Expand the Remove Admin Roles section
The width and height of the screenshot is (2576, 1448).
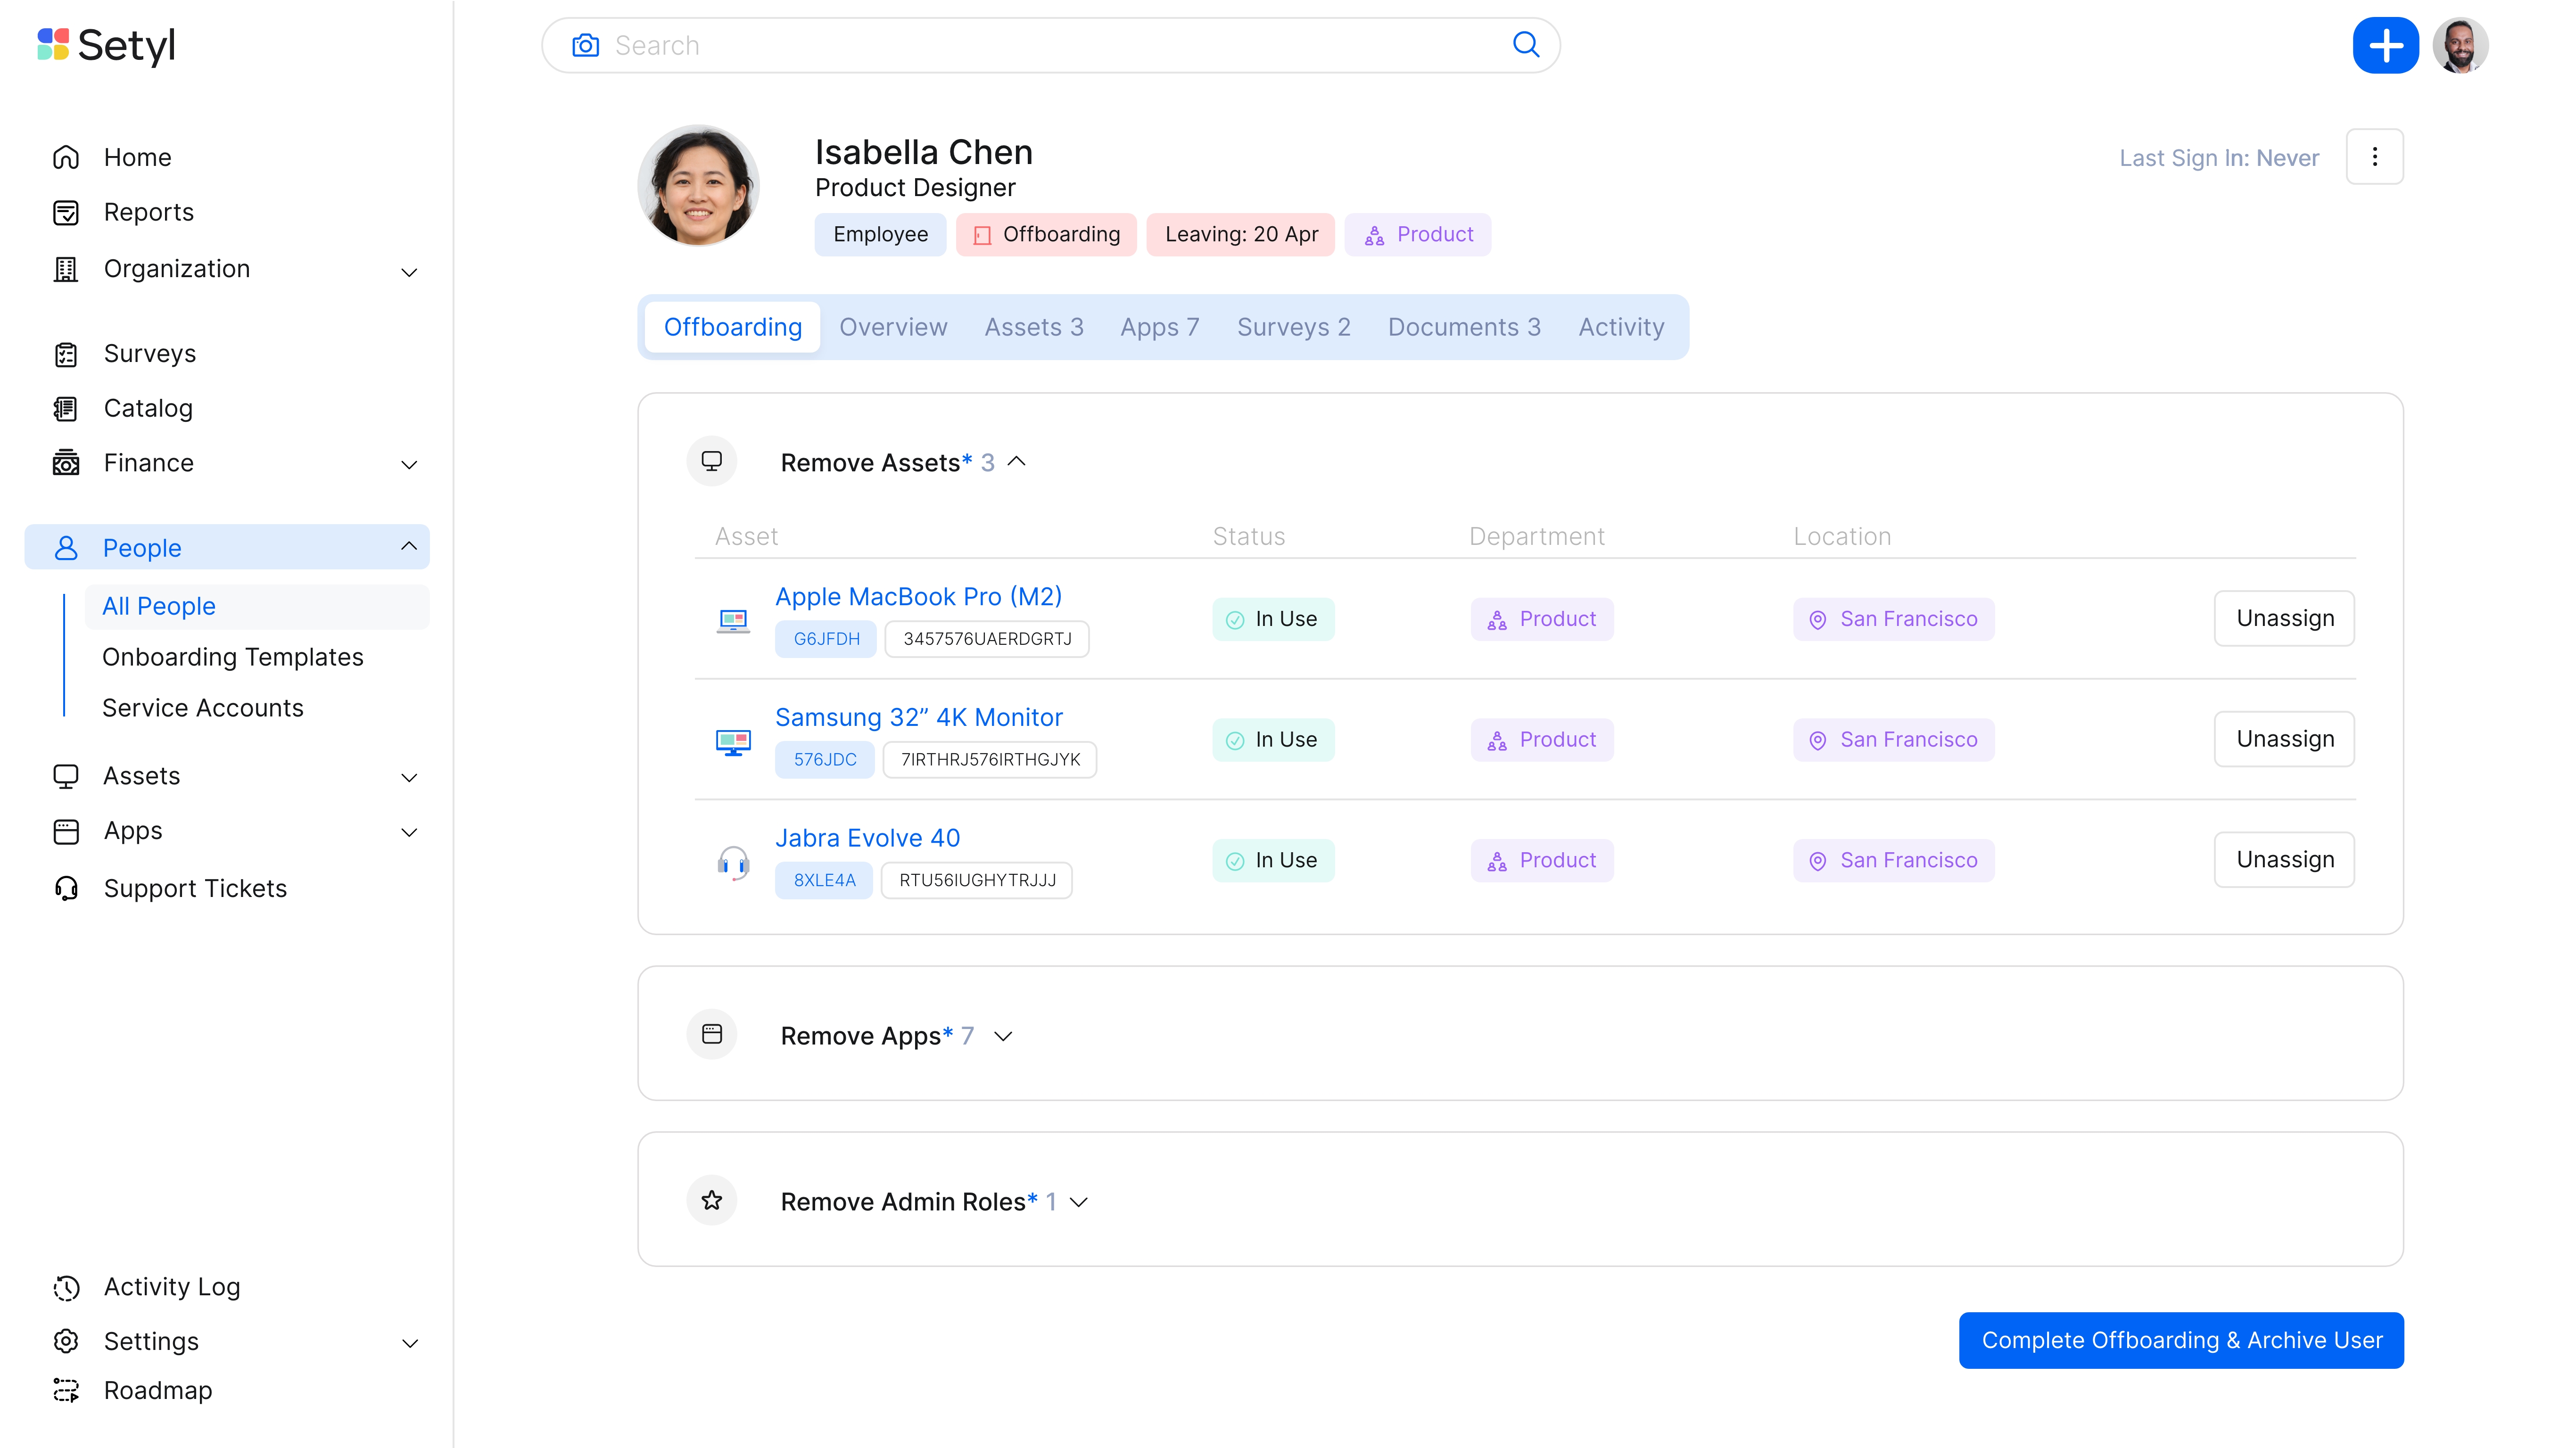(x=1078, y=1202)
